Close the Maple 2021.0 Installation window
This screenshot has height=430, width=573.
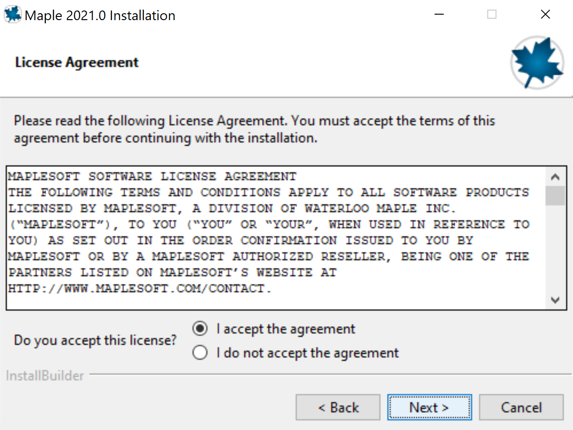click(545, 15)
